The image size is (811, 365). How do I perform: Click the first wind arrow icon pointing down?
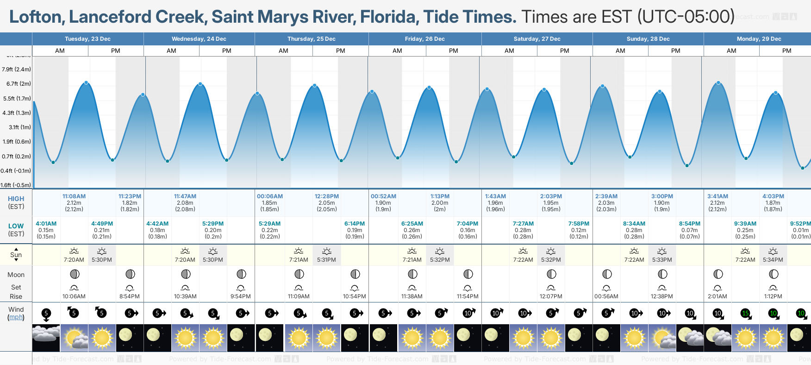46,314
